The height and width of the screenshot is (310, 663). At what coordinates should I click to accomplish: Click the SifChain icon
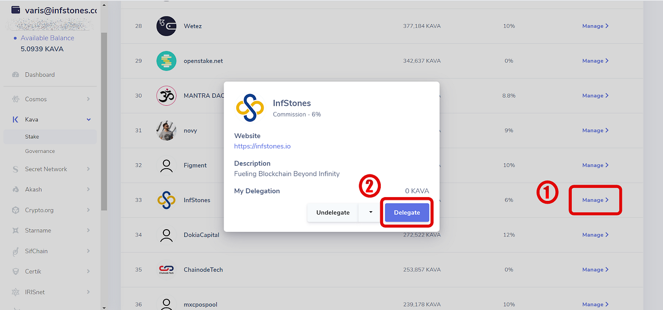coord(16,251)
